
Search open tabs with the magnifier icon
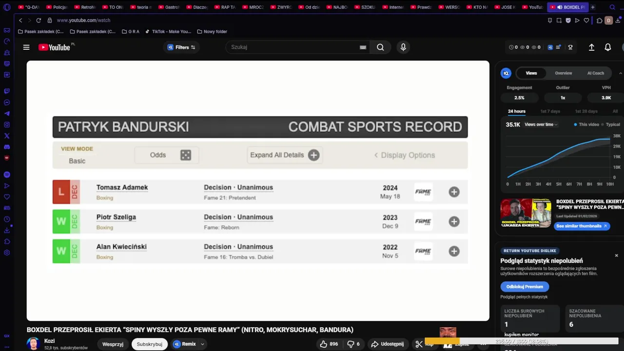tap(612, 7)
